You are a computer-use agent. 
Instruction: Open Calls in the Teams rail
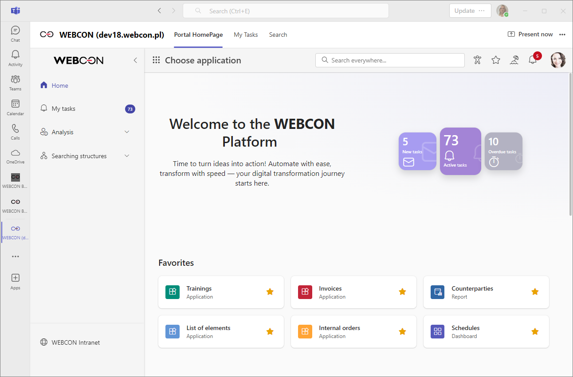15,132
